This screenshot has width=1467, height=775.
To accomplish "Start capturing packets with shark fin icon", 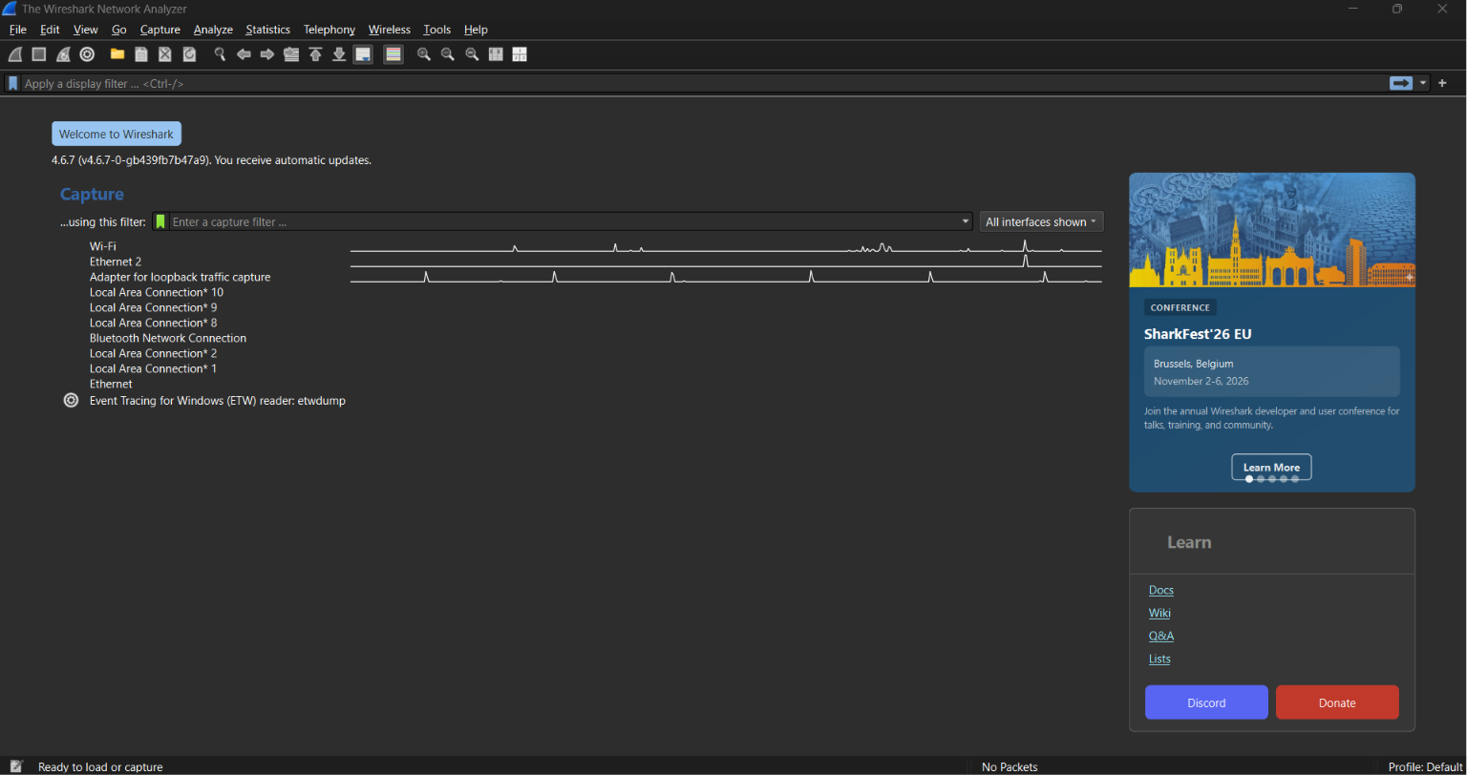I will (x=15, y=54).
